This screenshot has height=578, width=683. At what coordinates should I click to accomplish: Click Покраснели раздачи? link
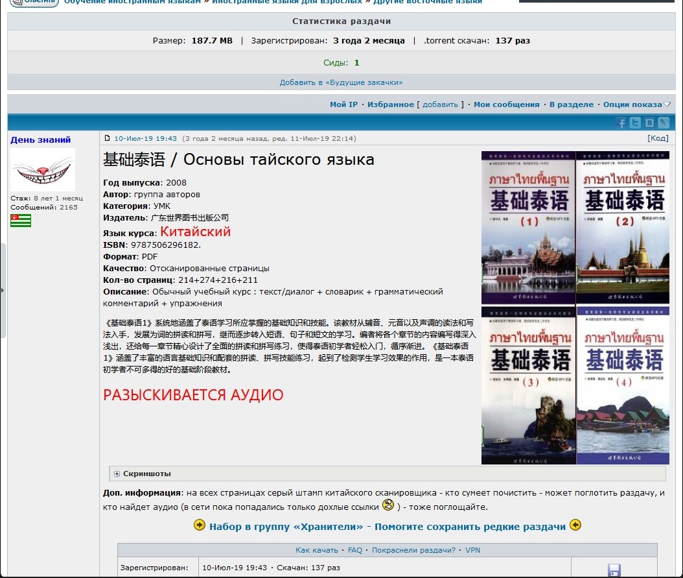[x=413, y=550]
